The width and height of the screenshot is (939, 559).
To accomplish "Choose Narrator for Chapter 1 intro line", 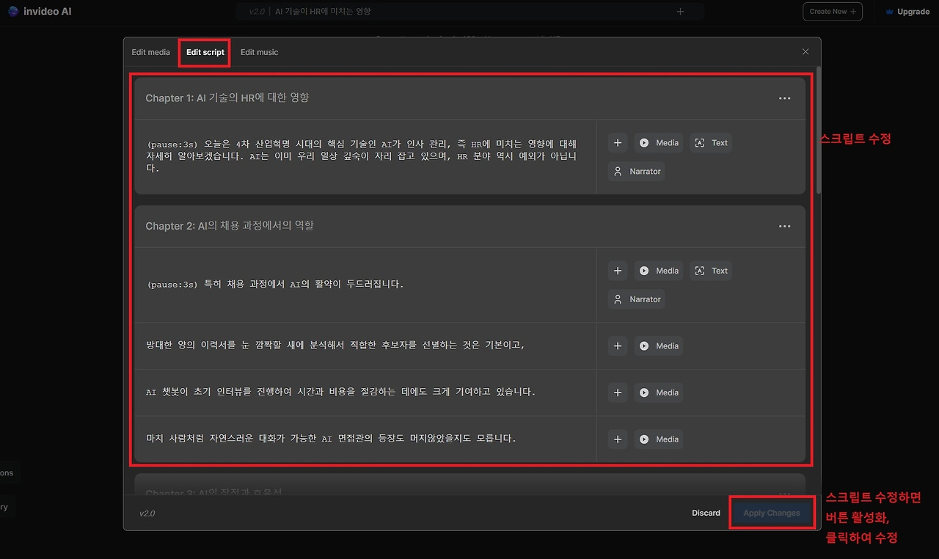I will click(x=637, y=172).
